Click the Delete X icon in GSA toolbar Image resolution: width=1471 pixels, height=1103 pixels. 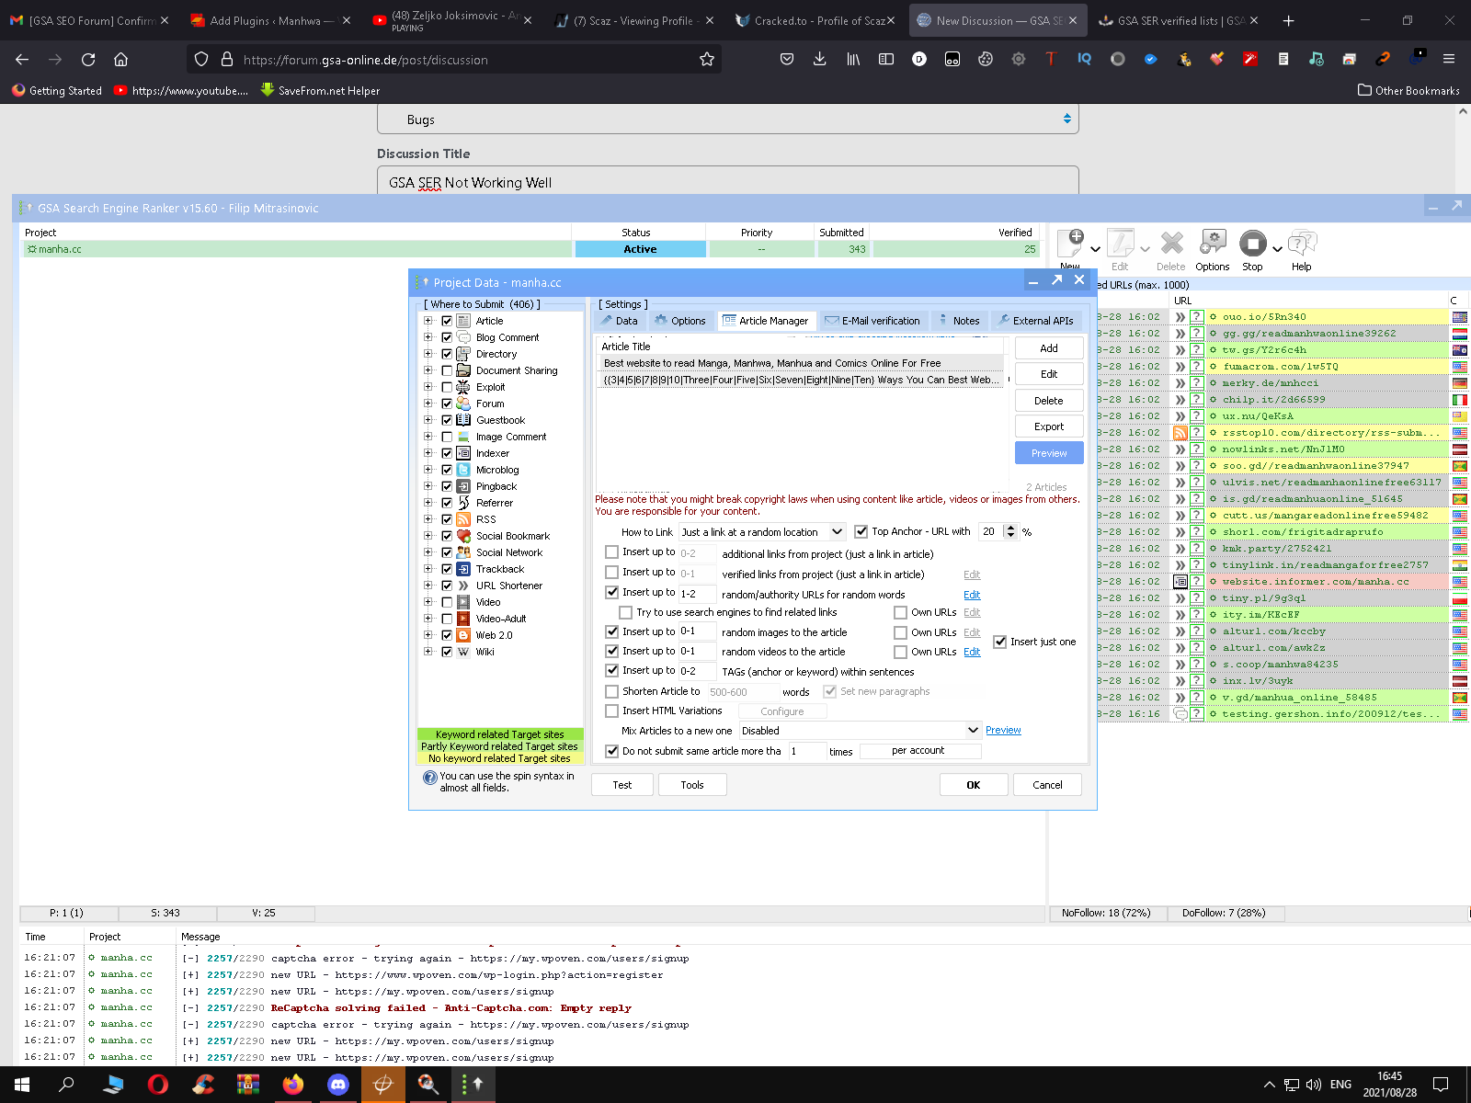point(1171,243)
